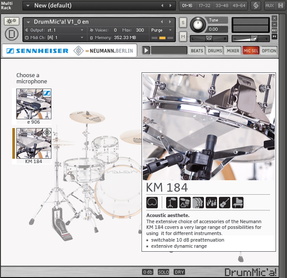
Task: Switch to instrument page 49-64
Action: tap(239, 6)
